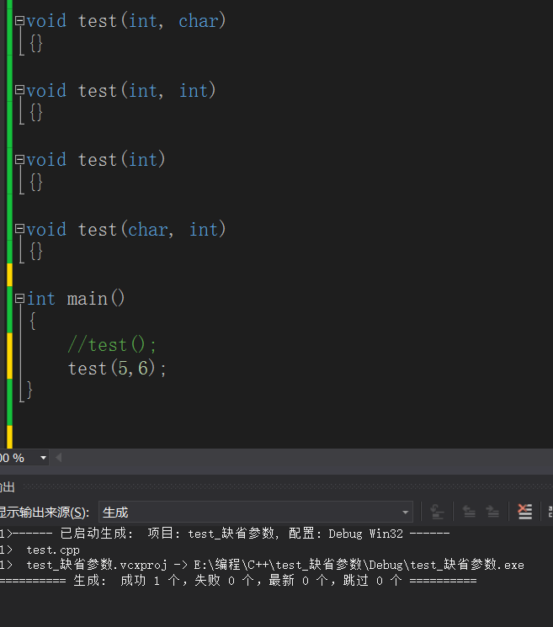
Task: Click the commented //test(); line
Action: click(112, 345)
